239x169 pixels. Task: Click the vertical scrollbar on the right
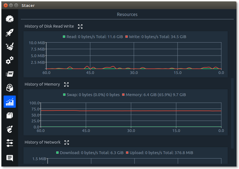(x=232, y=113)
